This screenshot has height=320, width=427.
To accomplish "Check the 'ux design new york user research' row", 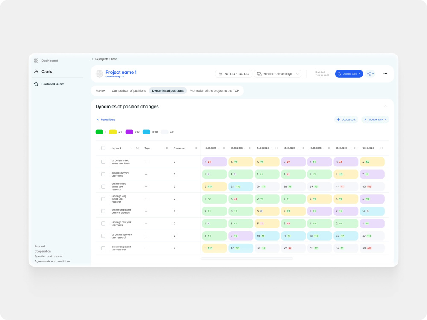I will tap(103, 236).
